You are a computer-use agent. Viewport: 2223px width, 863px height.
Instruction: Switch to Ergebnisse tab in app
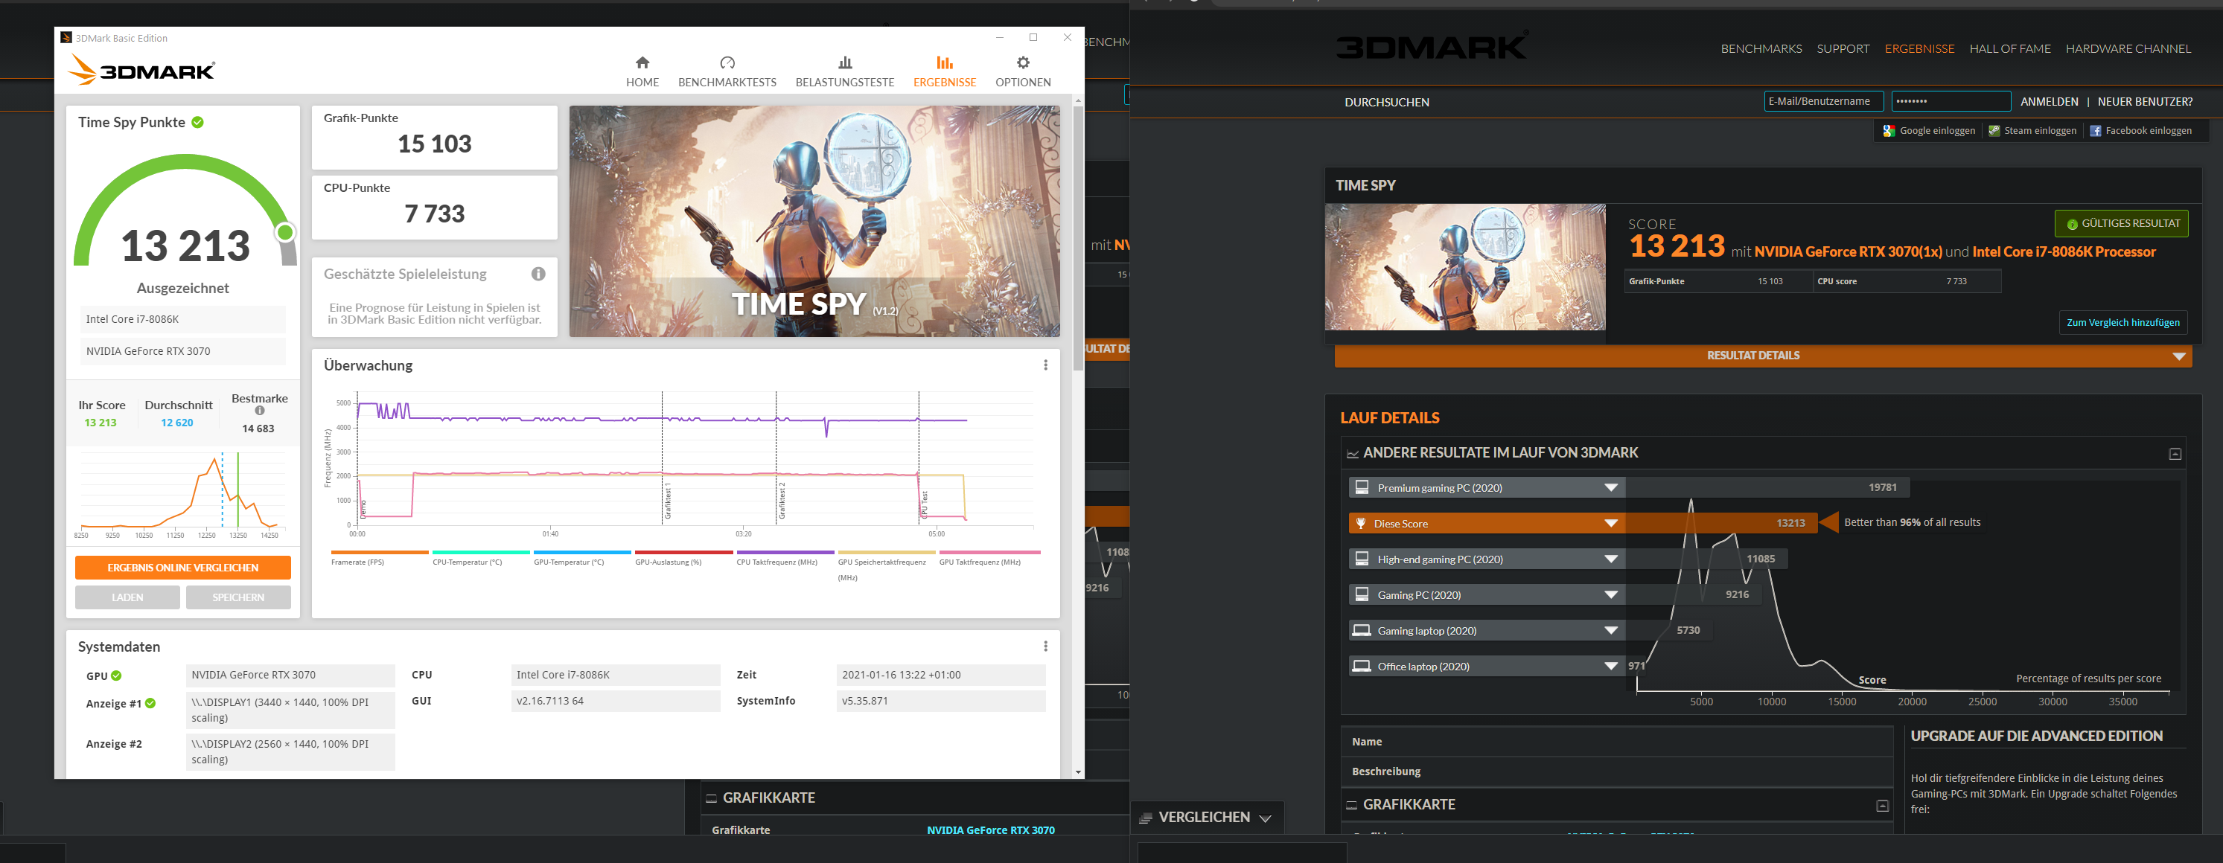[944, 71]
